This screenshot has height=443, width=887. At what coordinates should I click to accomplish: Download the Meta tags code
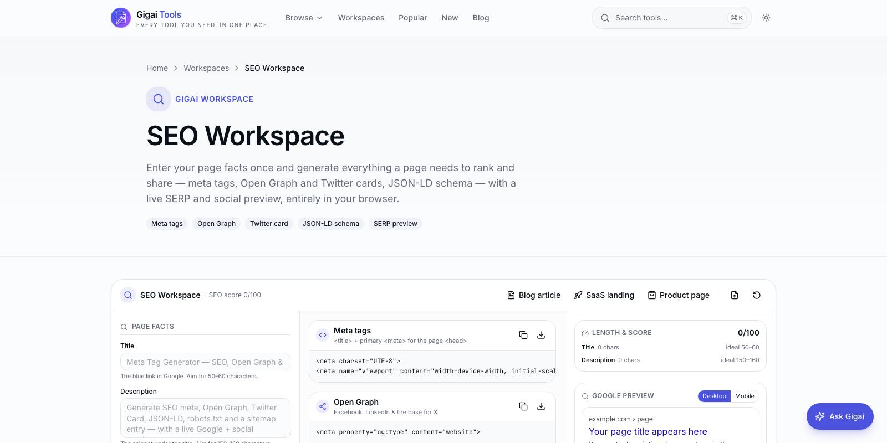click(x=541, y=335)
